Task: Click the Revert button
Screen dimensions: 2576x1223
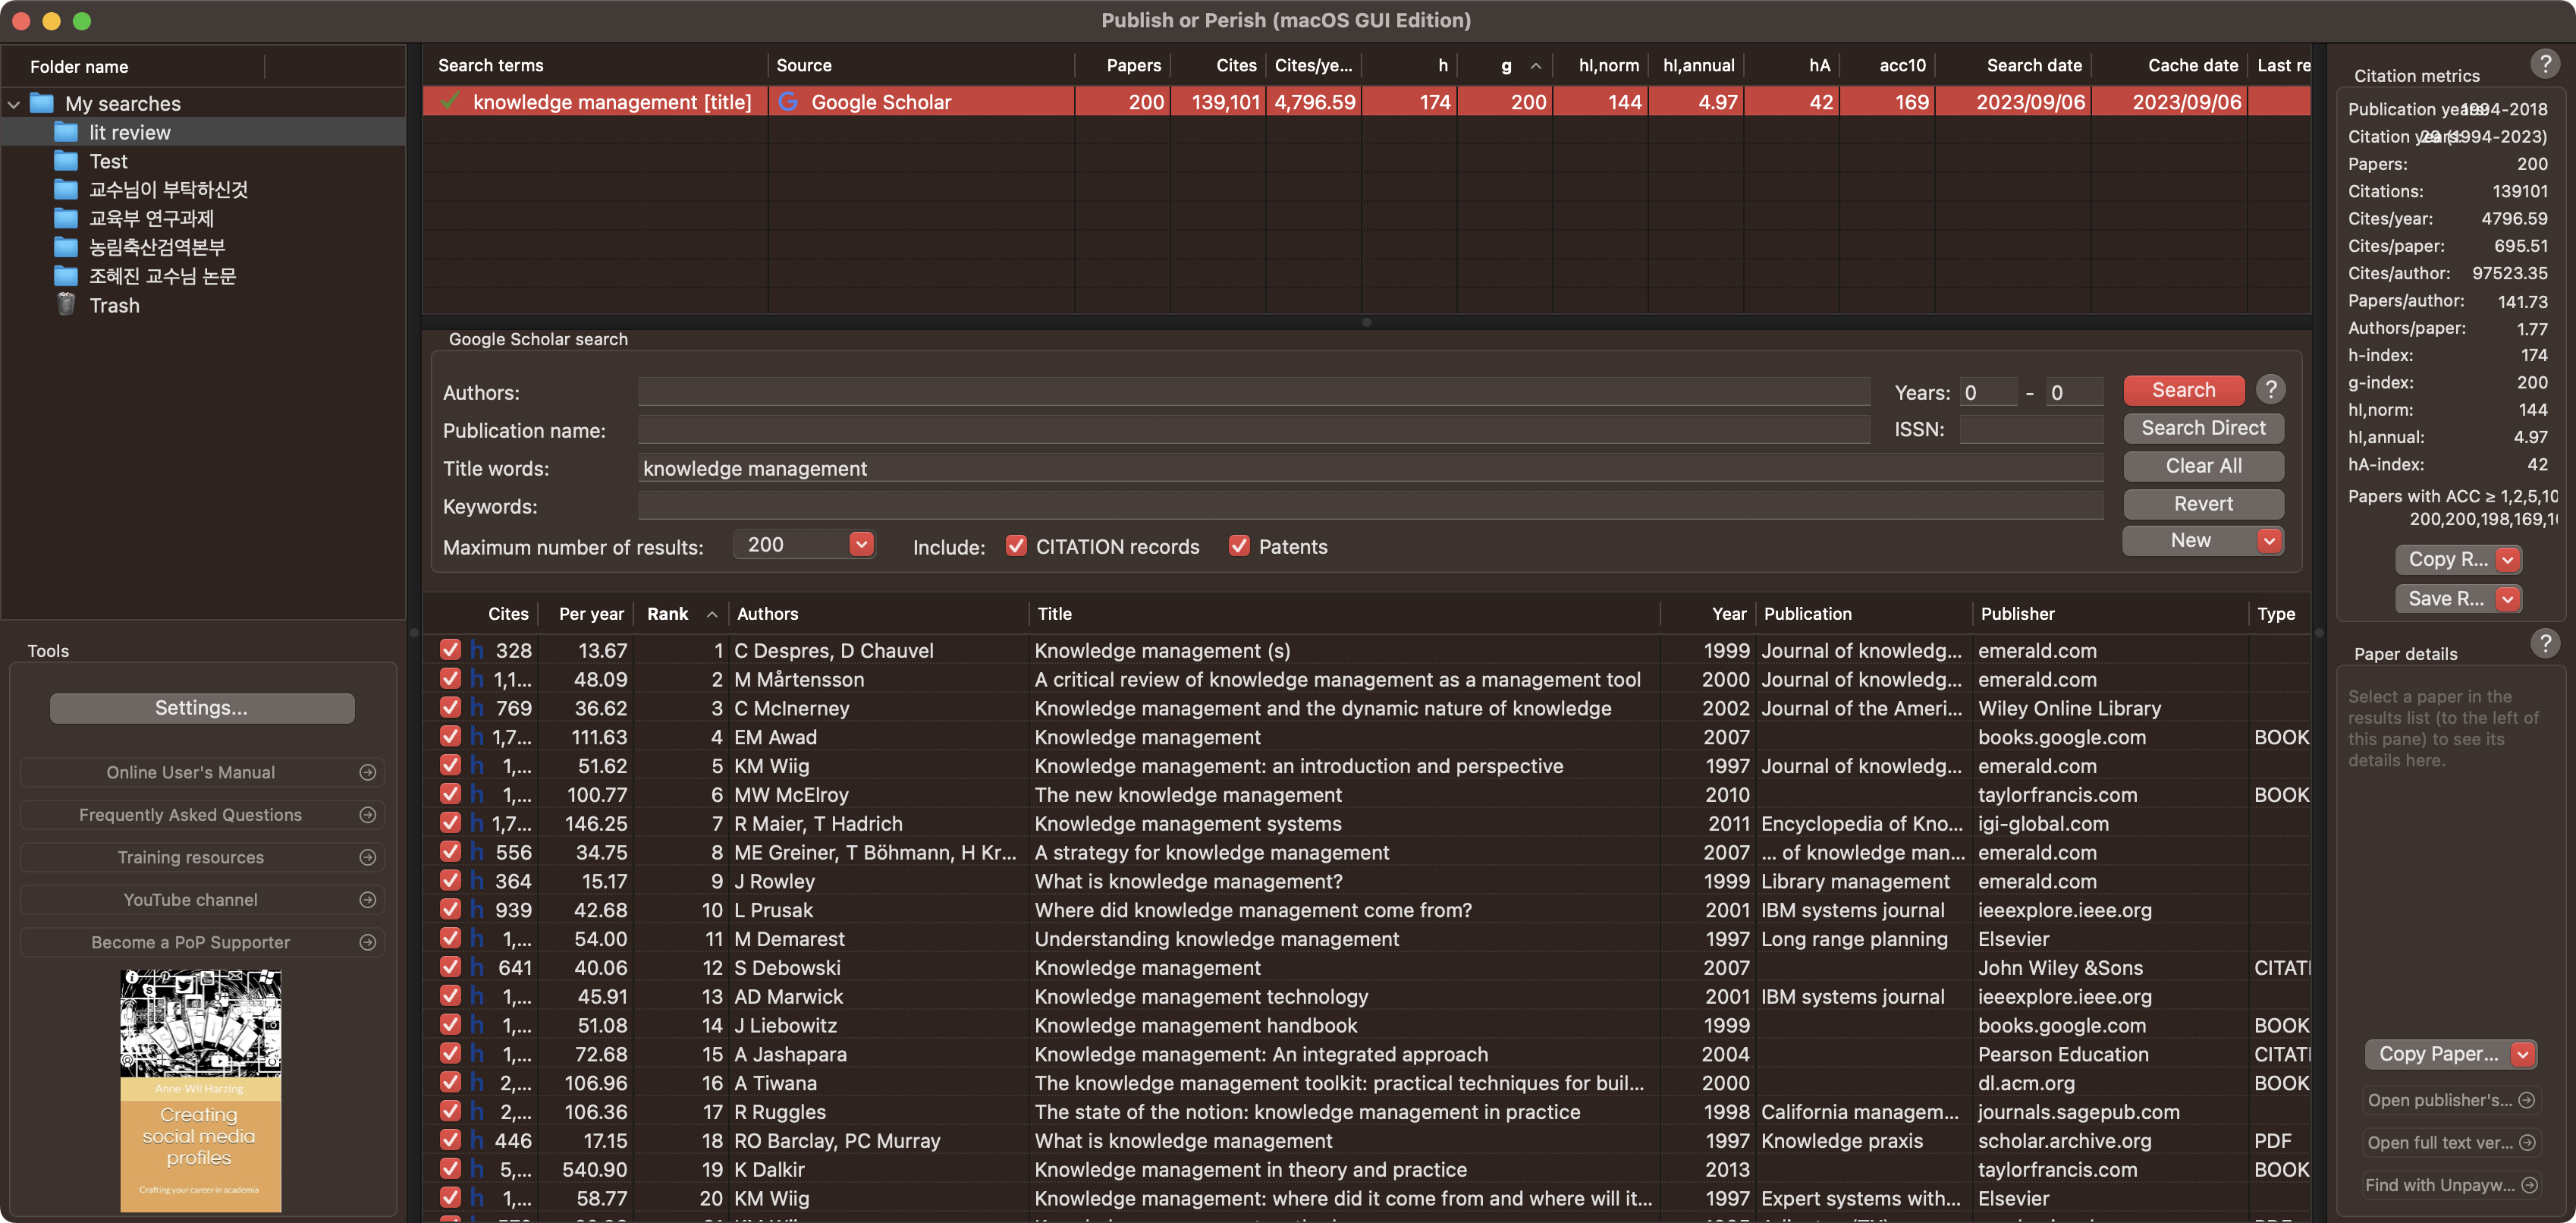Action: click(2203, 504)
